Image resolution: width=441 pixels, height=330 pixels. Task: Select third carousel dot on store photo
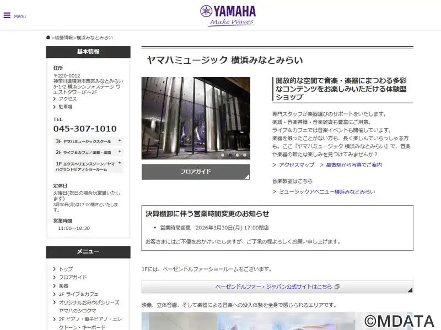point(238,155)
